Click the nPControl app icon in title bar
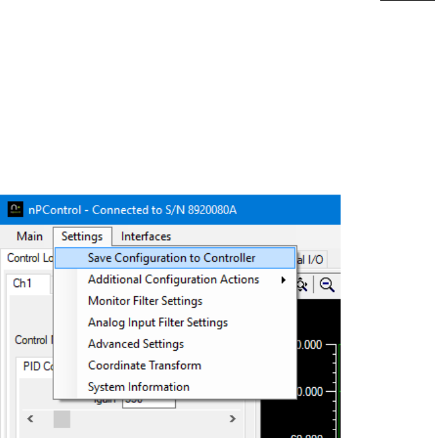435x438 pixels. [16, 210]
